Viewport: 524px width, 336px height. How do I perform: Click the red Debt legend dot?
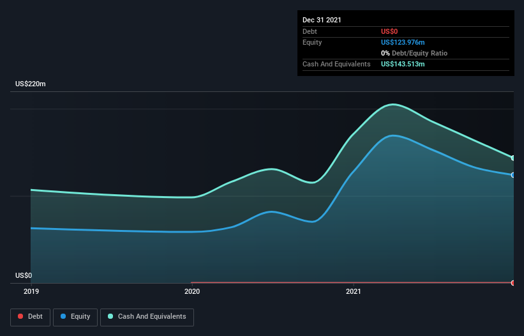pos(20,316)
